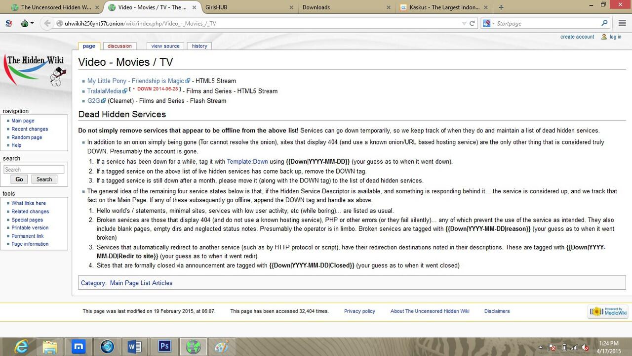632x356 pixels.
Task: Open the Template:Down link
Action: click(247, 162)
